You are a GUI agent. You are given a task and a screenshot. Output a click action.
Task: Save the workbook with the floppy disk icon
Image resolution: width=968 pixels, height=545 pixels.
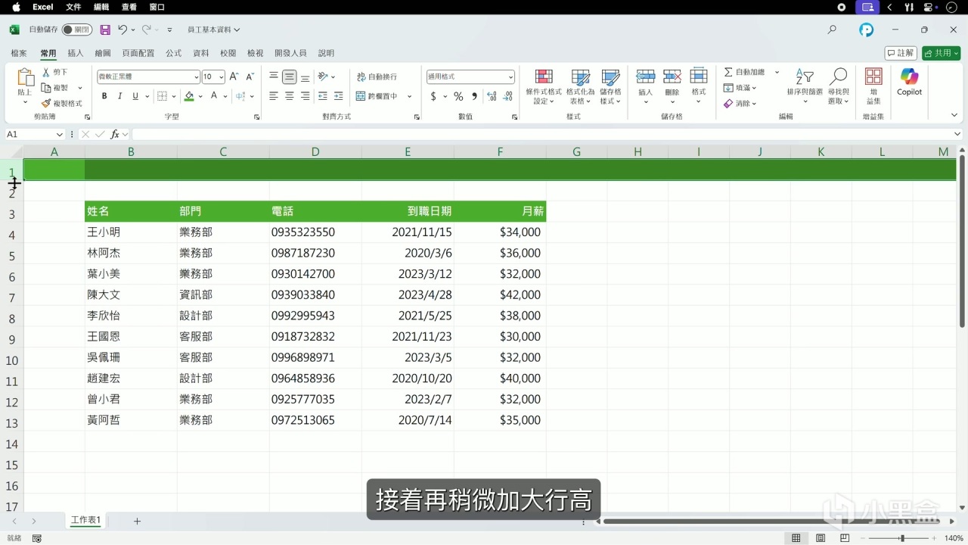pos(105,30)
